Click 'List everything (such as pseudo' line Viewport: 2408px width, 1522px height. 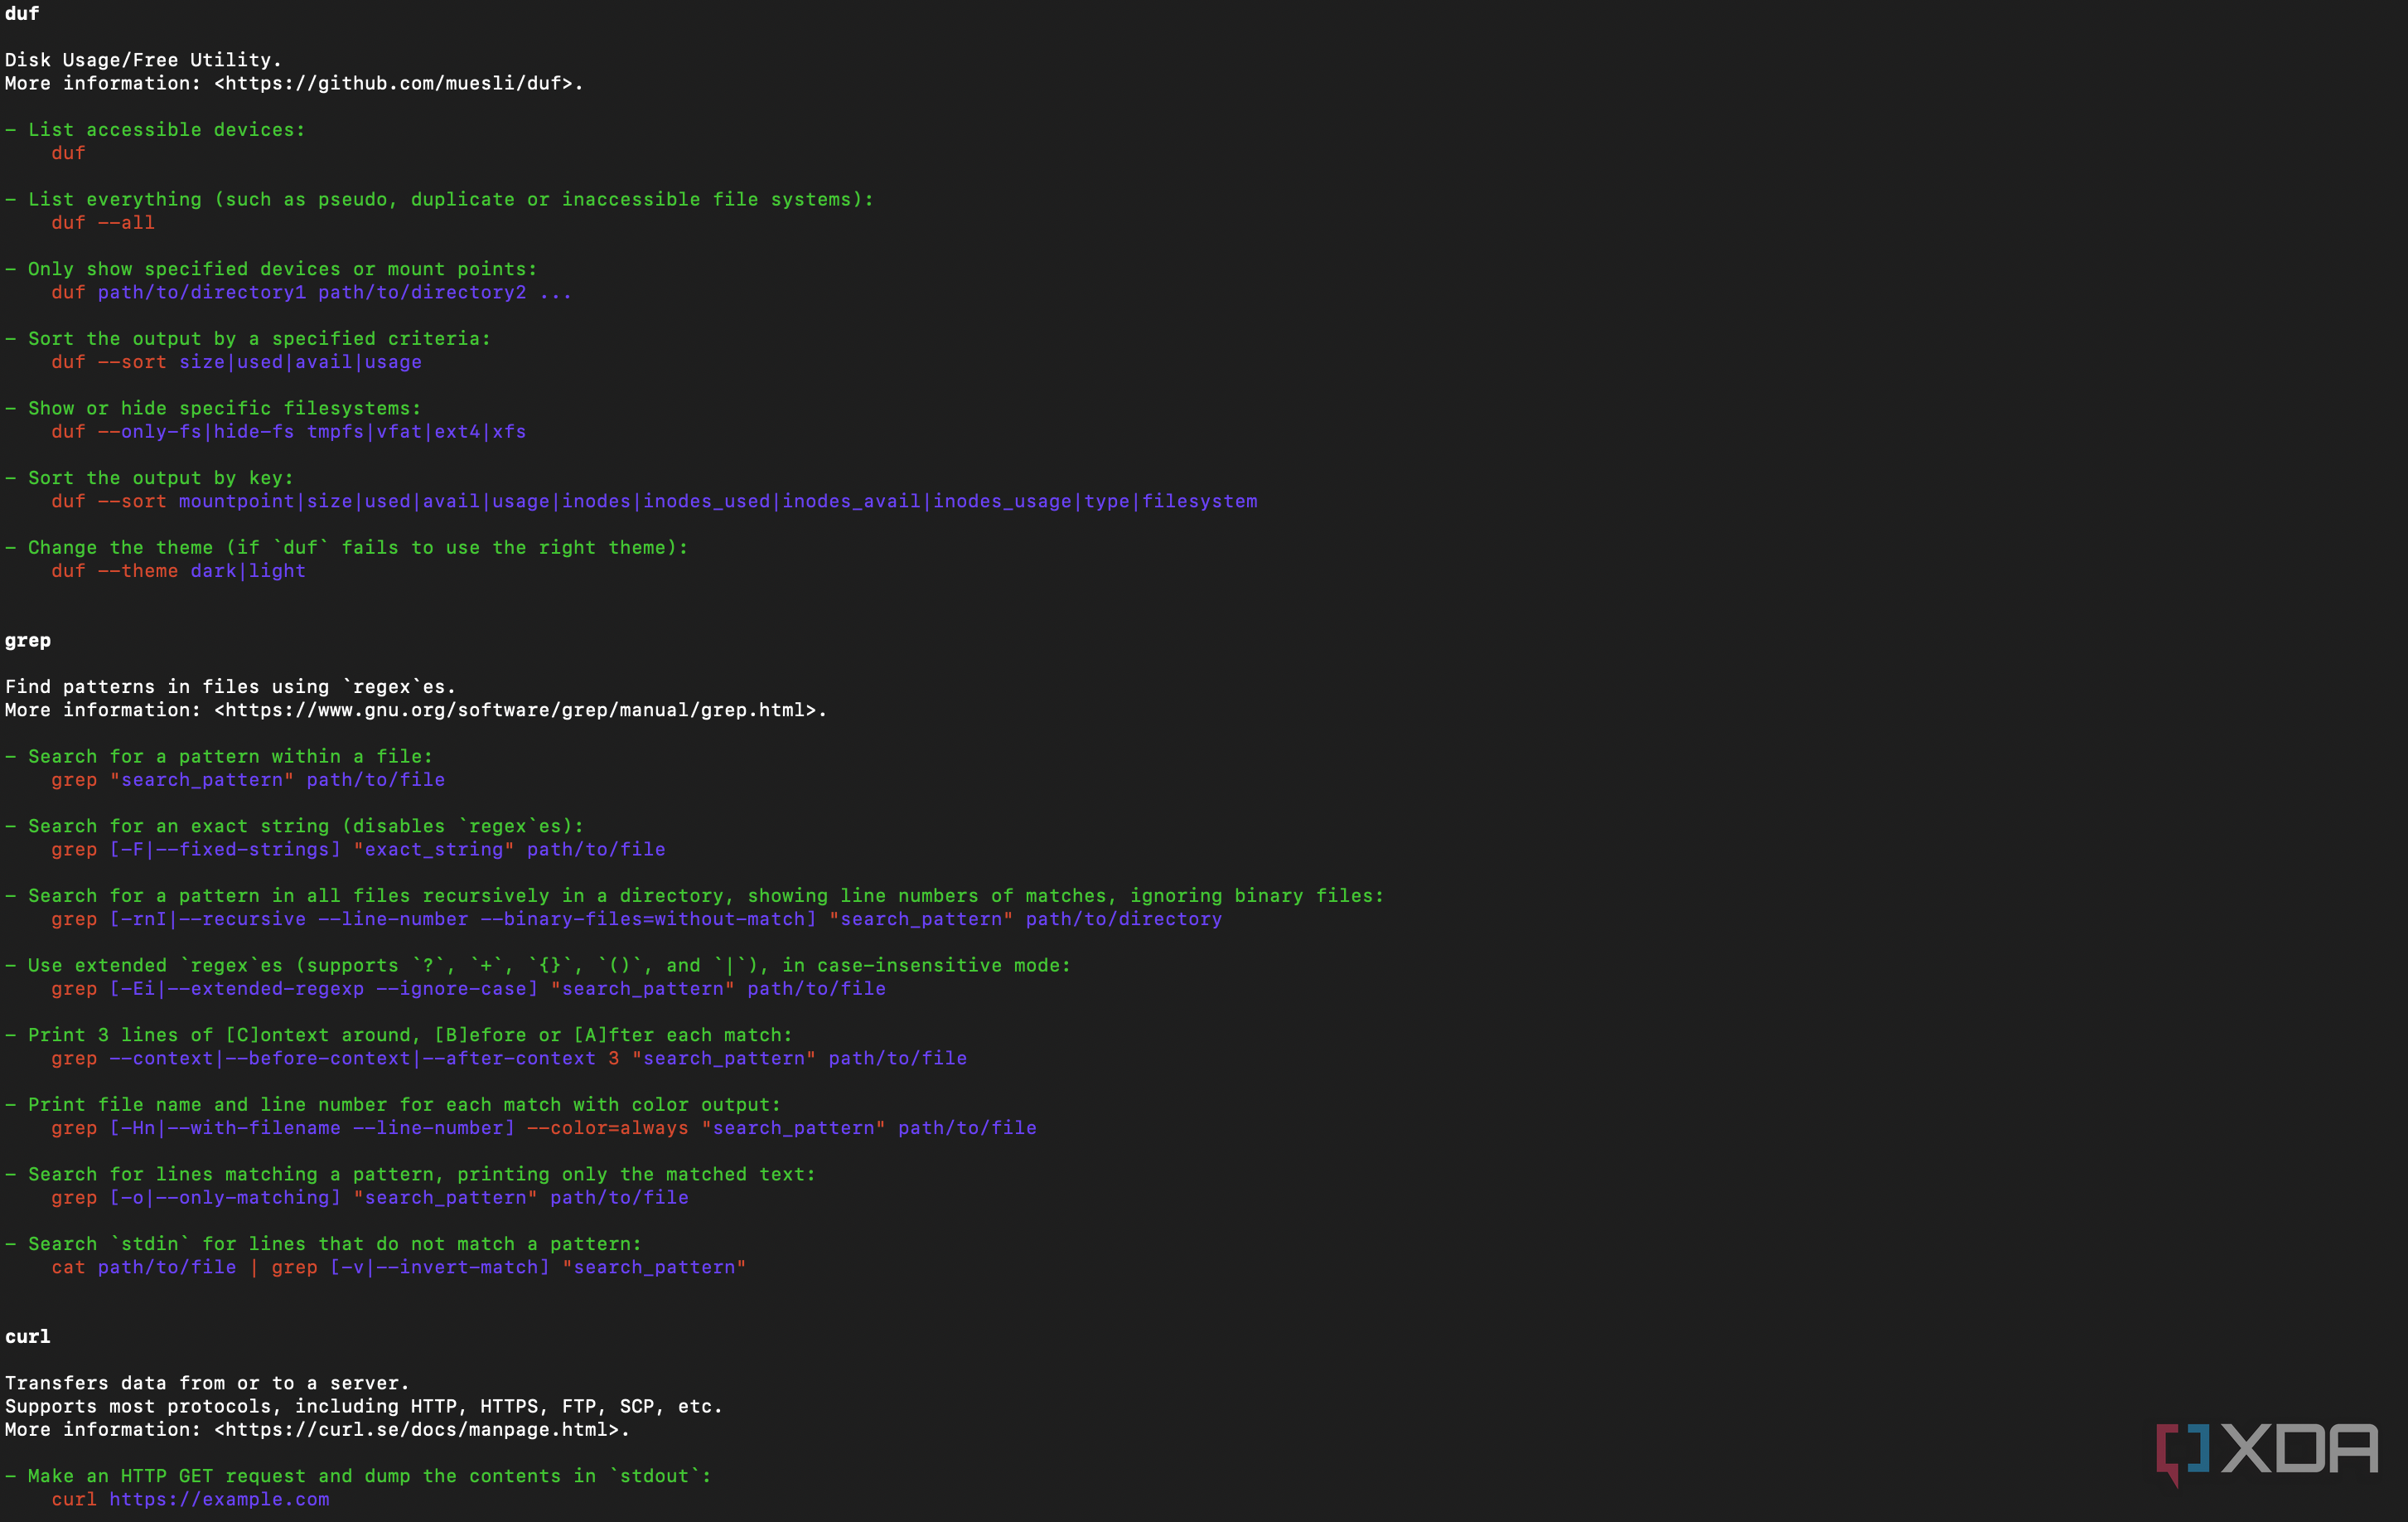[x=440, y=199]
